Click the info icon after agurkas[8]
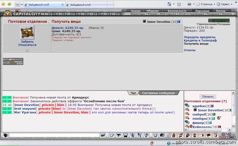 [x=212, y=106]
